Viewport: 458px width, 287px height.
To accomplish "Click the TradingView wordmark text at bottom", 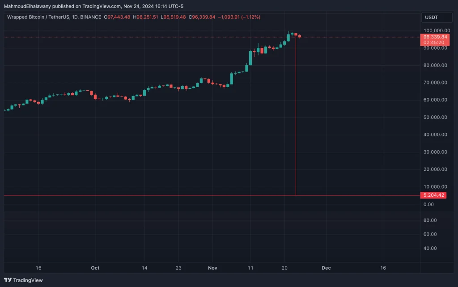I will tap(28, 280).
